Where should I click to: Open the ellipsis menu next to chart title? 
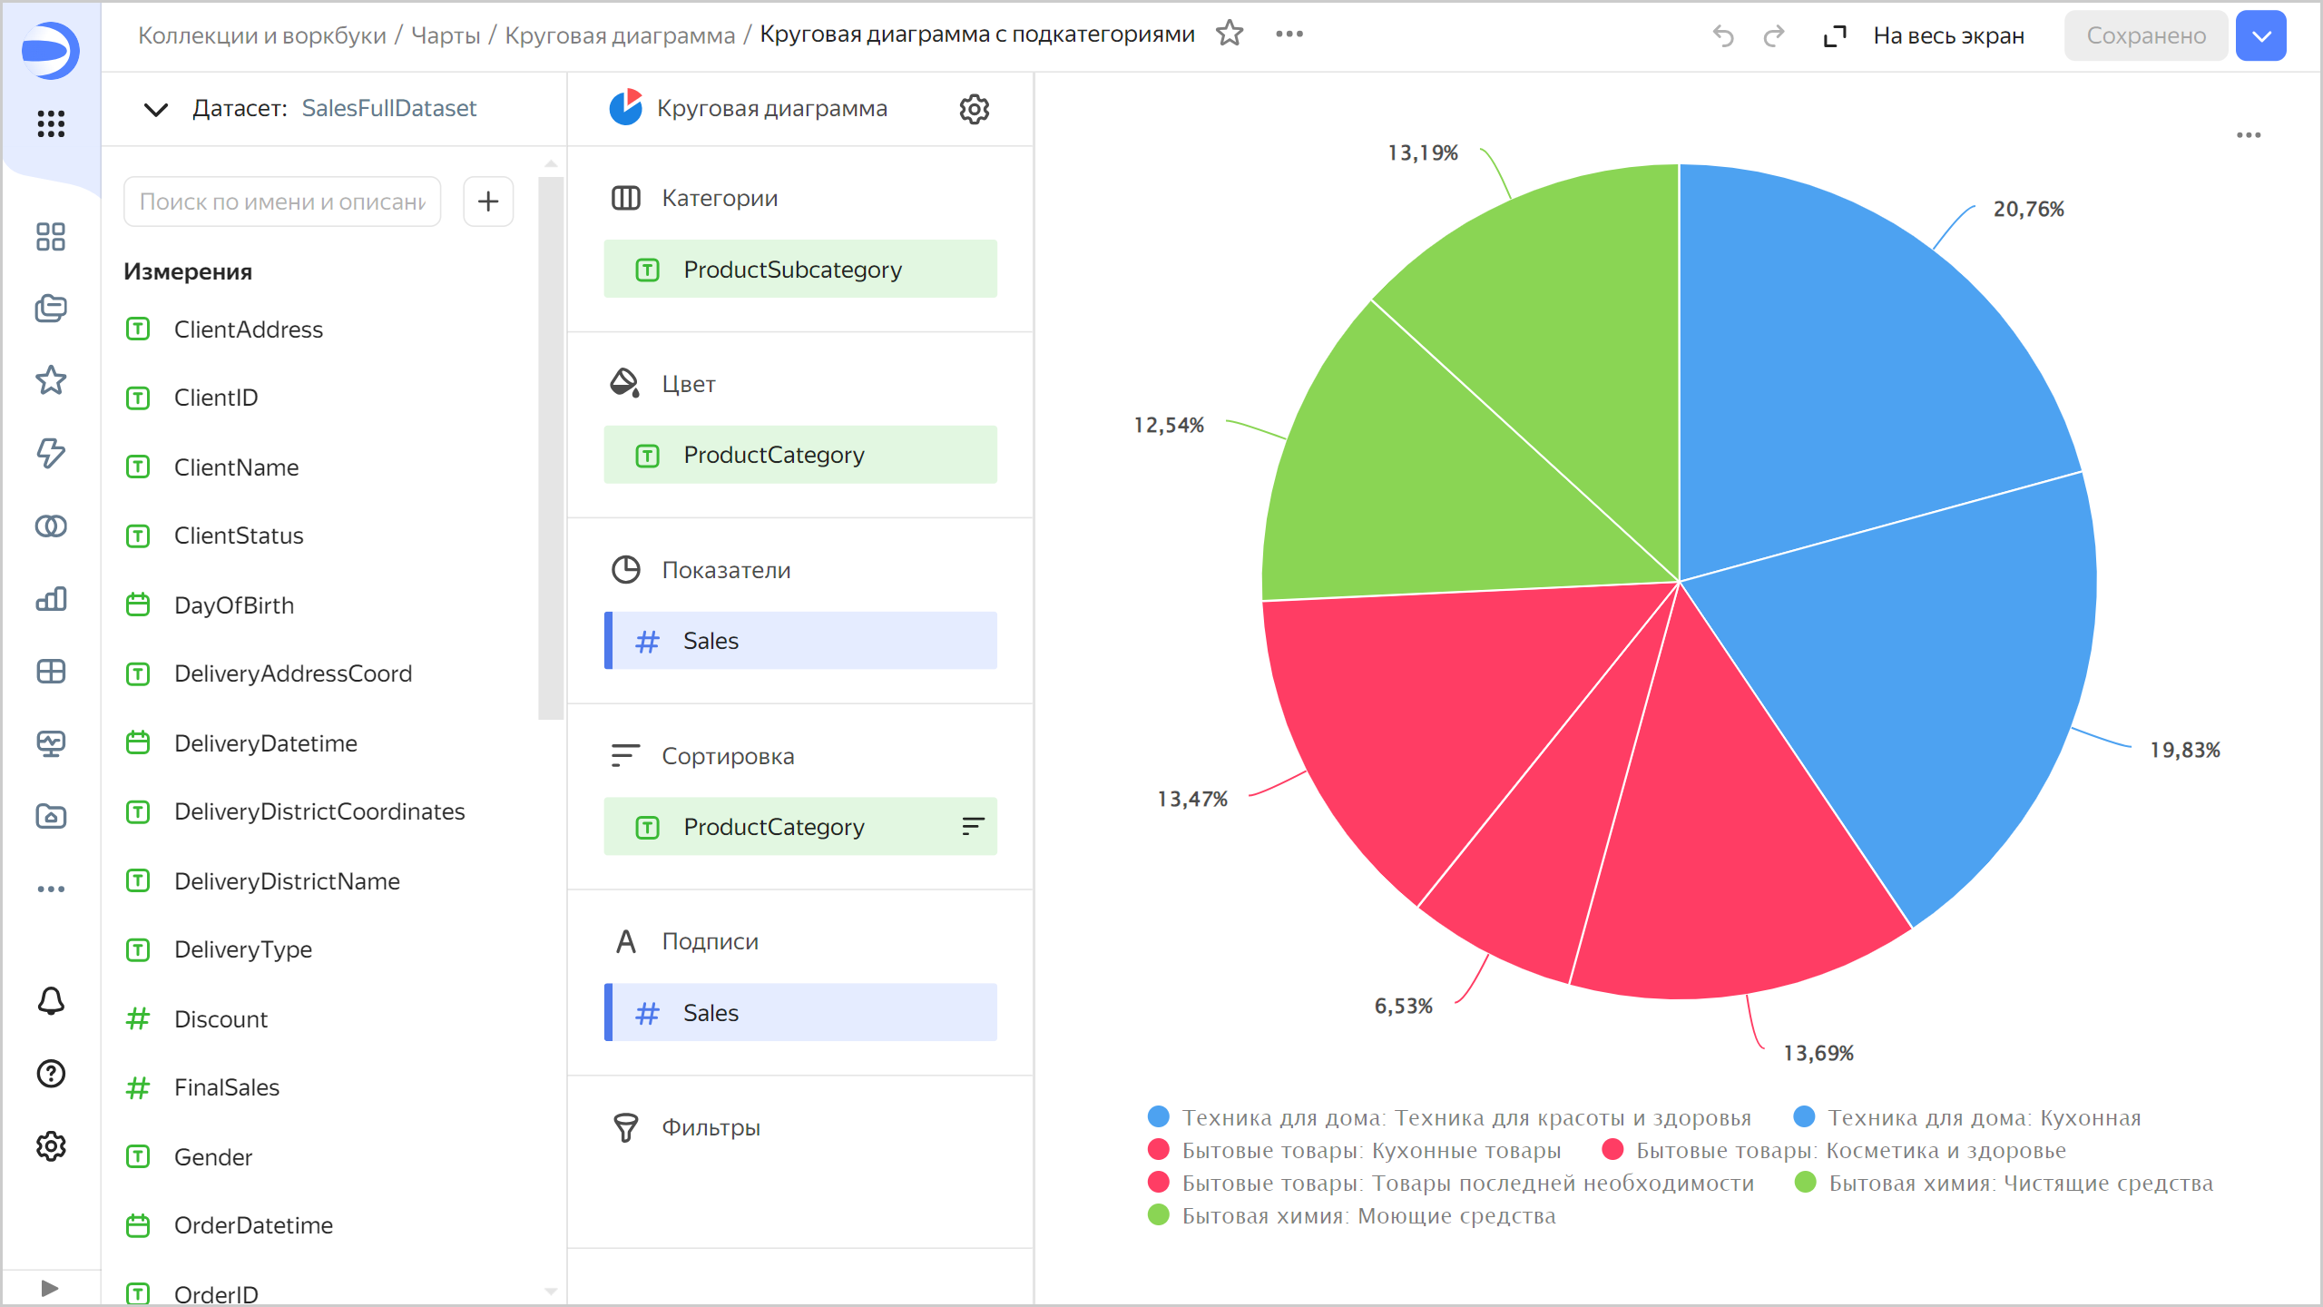pos(1289,34)
